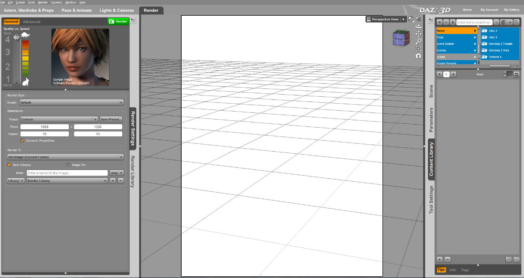Click the aspect height field showing 13
This screenshot has height=278, width=524.
[x=98, y=134]
